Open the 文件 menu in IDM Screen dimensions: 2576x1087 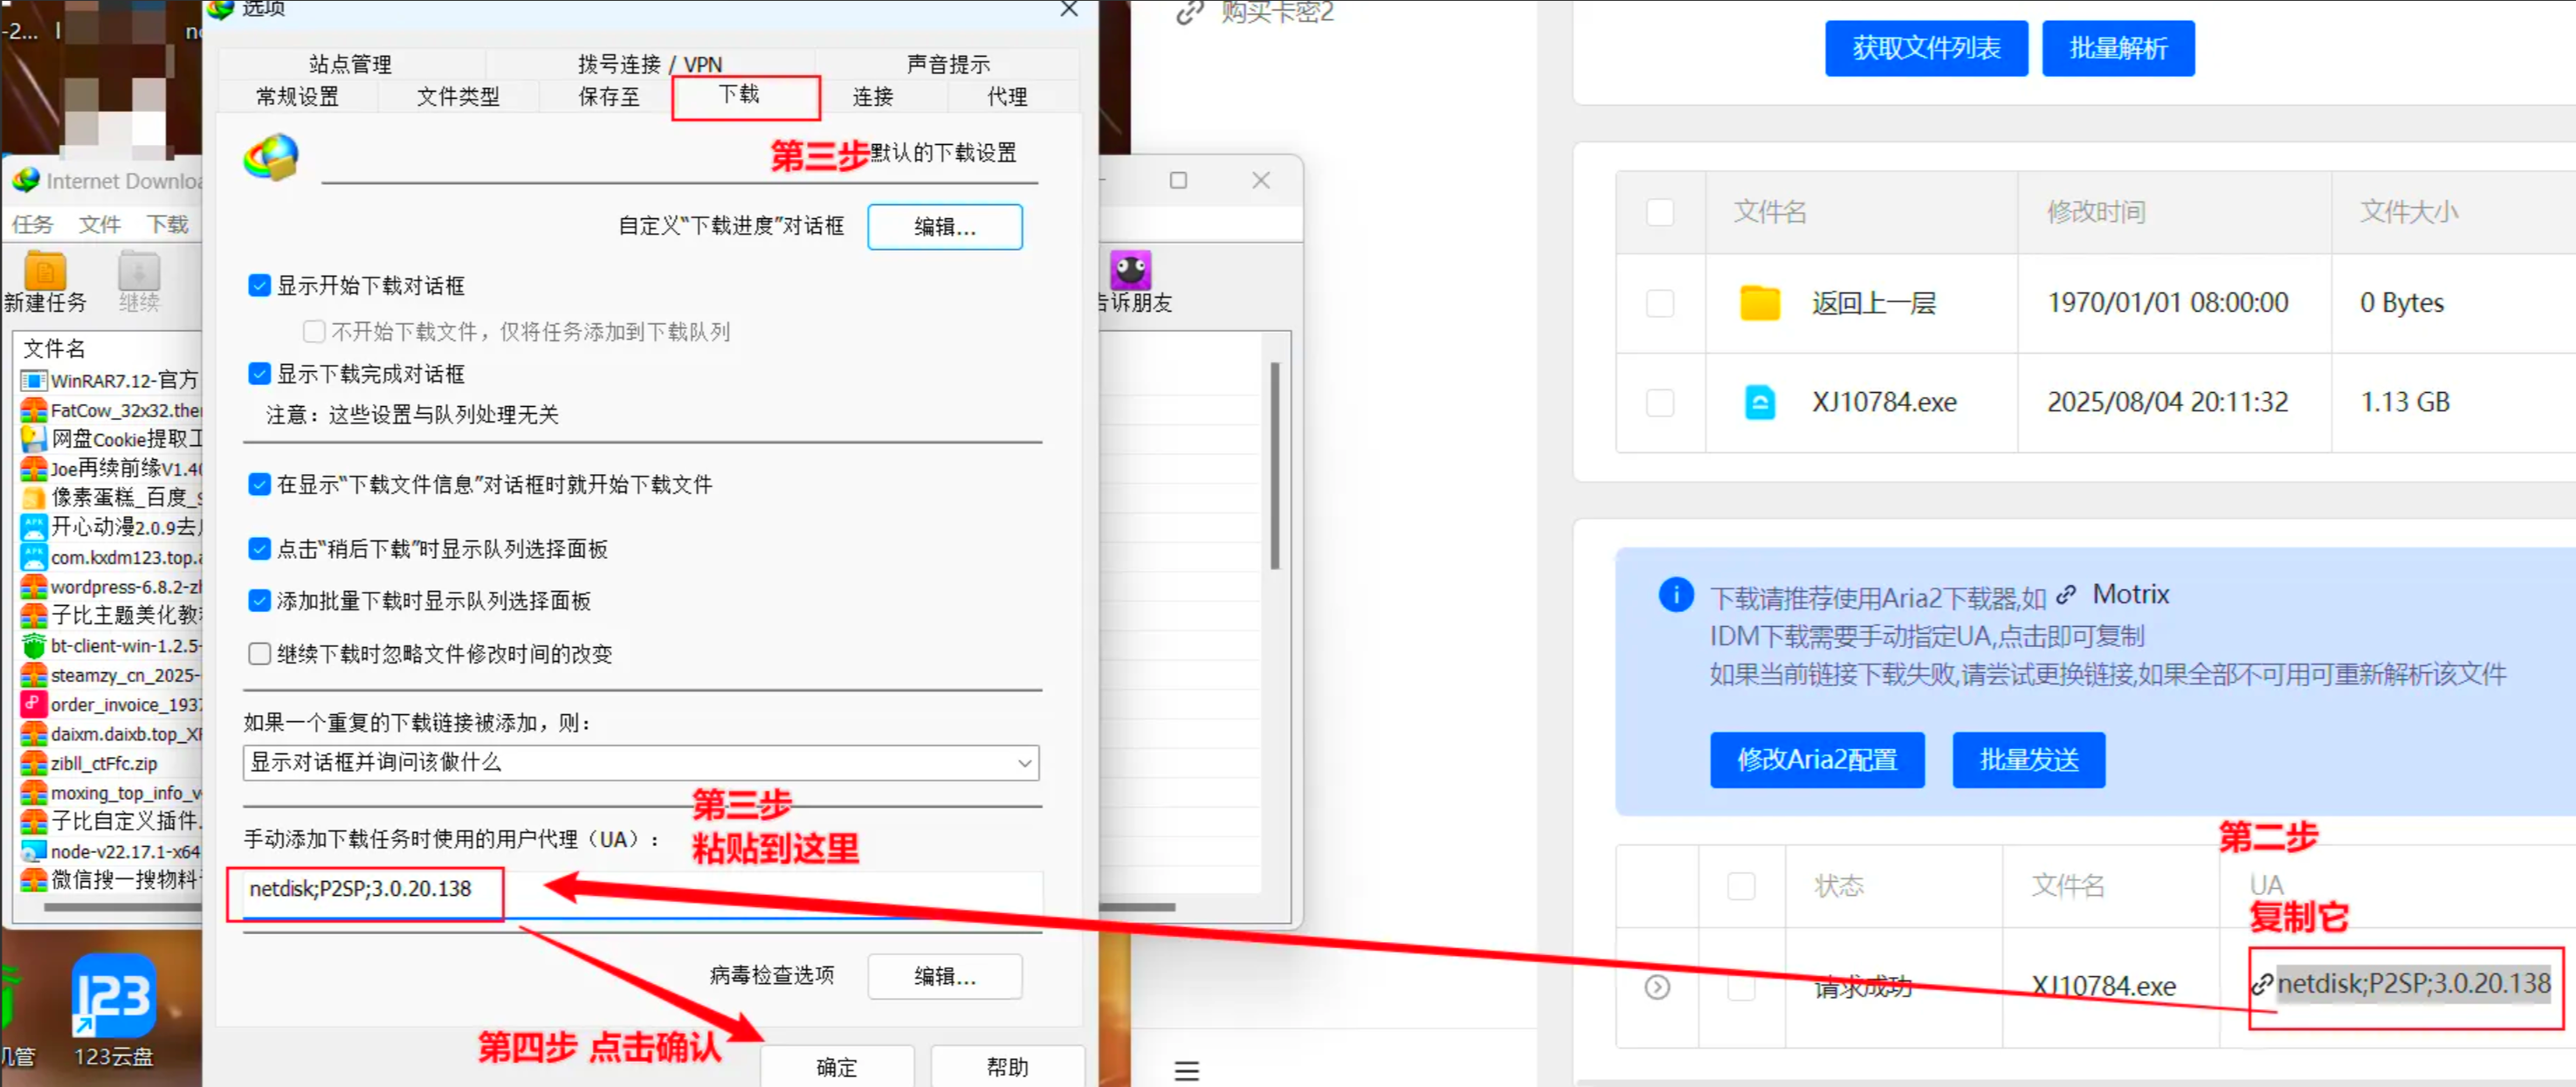99,224
